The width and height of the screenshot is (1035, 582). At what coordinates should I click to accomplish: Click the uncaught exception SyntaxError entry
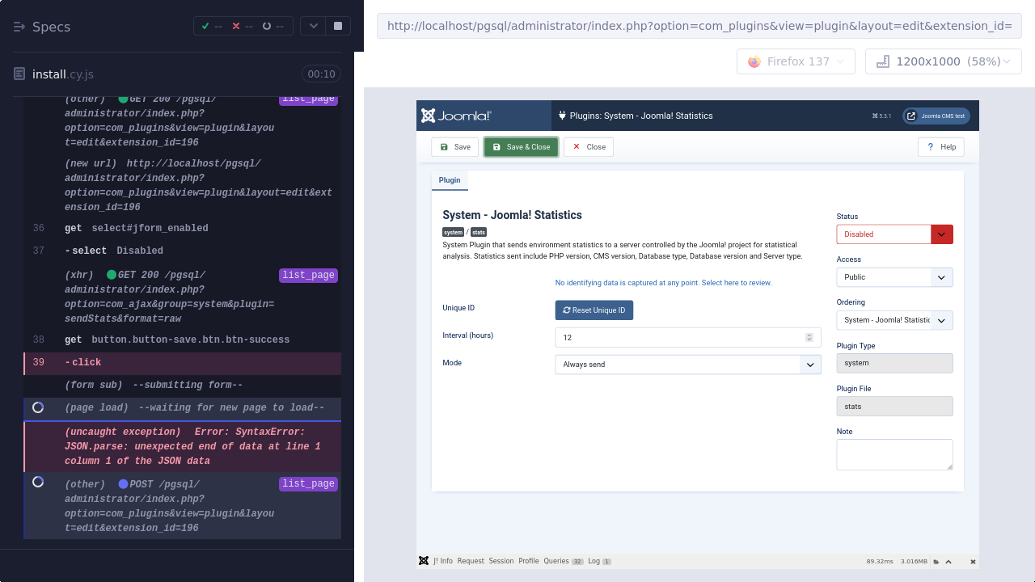[x=183, y=446]
